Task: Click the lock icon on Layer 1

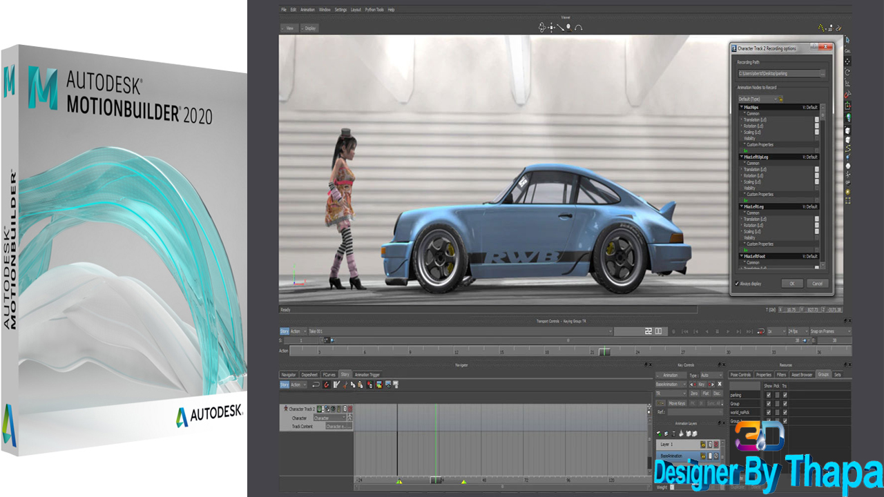Action: (703, 445)
